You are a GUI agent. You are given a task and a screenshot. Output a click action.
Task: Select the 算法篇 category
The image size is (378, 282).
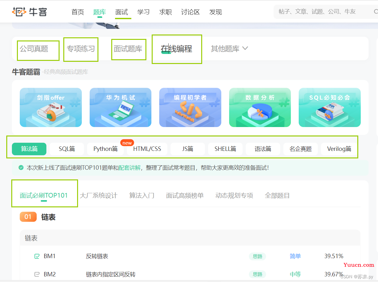(x=29, y=149)
